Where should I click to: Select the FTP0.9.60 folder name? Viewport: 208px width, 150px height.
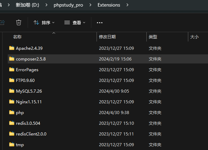[25, 81]
